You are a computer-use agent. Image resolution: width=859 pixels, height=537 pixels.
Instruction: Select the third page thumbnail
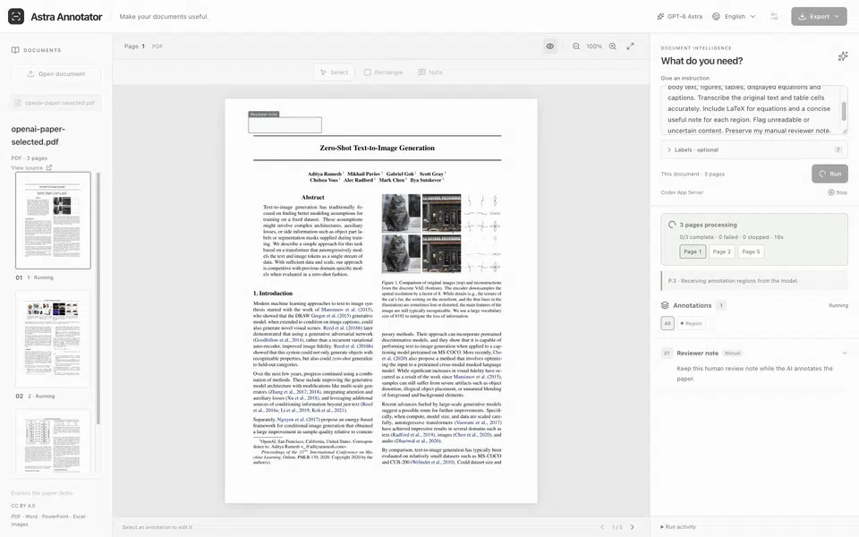point(53,441)
